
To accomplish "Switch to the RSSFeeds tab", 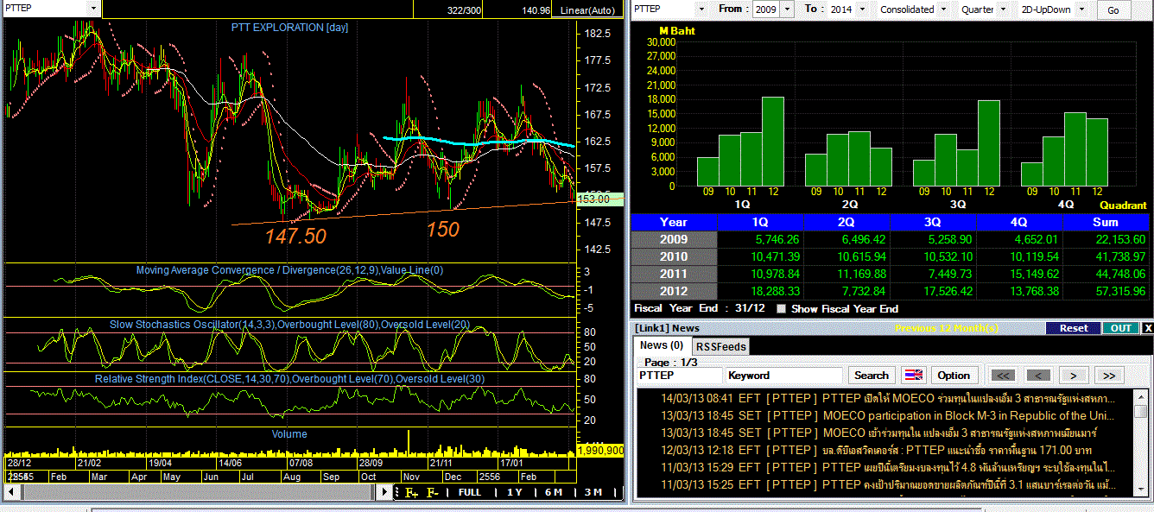I will point(720,346).
